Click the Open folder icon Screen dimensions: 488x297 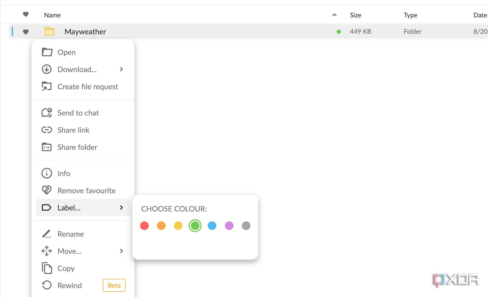47,52
